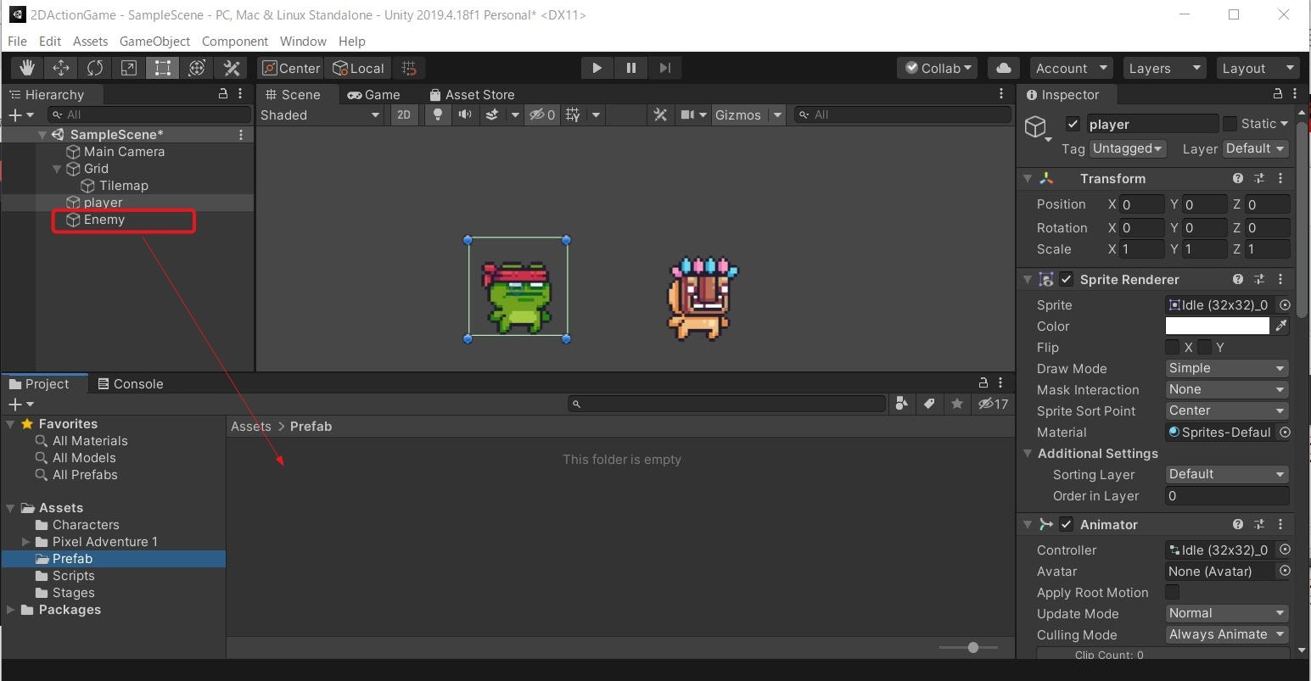1311x681 pixels.
Task: Toggle Flip X checkbox
Action: (x=1173, y=347)
